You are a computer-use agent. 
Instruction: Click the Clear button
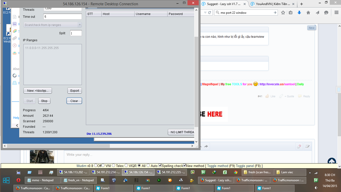(x=74, y=101)
